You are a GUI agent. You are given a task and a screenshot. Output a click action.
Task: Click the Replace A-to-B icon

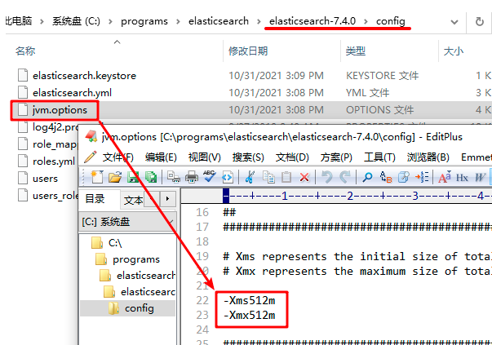(x=386, y=178)
